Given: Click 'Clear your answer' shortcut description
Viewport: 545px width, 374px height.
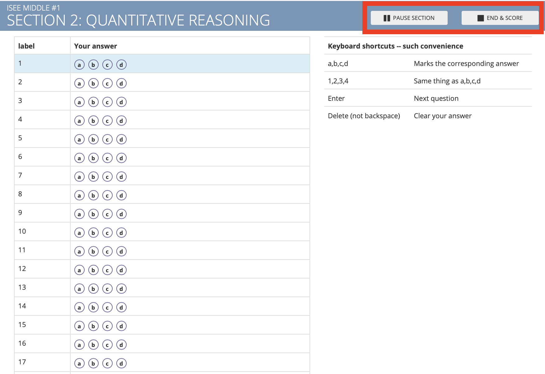Looking at the screenshot, I should [443, 116].
